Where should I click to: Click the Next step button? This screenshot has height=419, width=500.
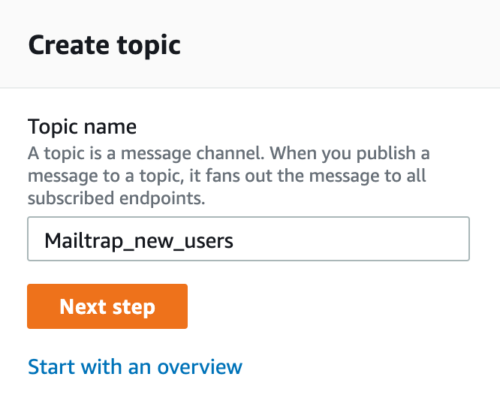(x=107, y=306)
